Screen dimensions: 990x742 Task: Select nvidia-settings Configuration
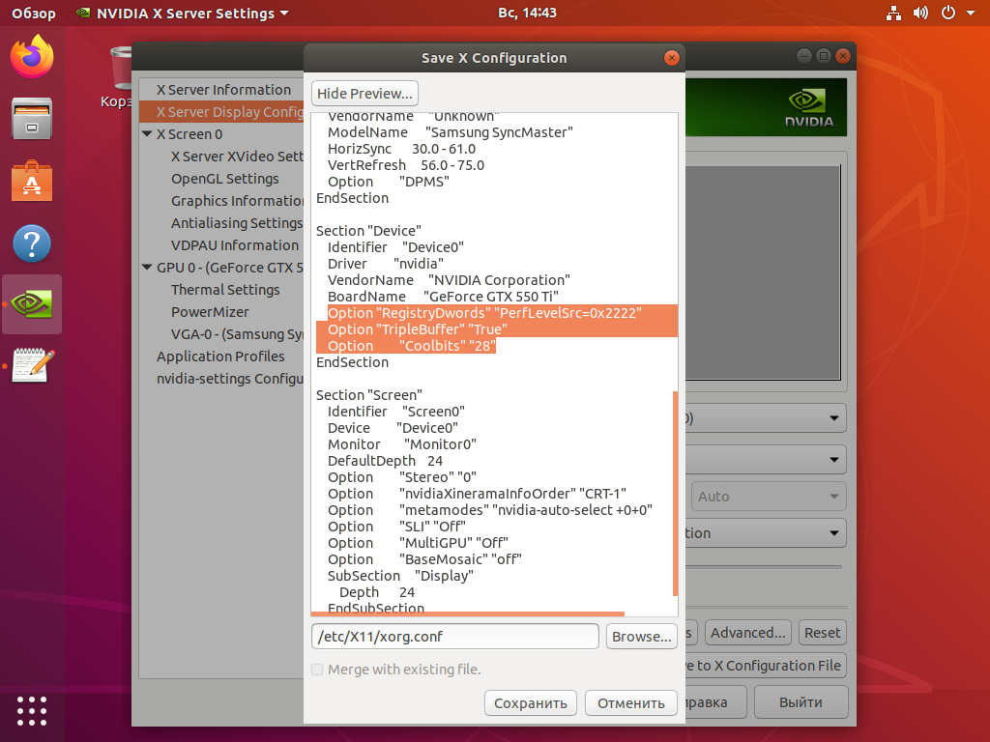[230, 379]
